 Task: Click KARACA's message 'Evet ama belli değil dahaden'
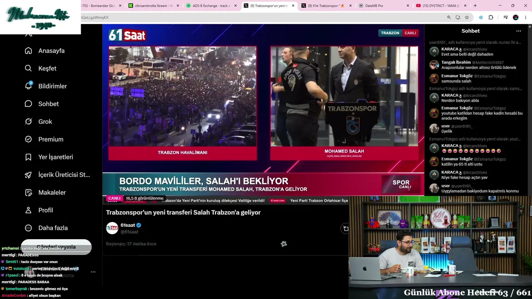(467, 54)
